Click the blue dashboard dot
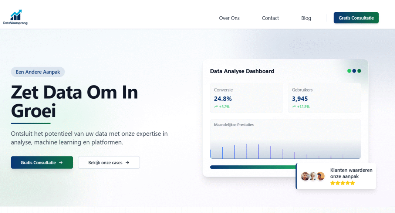395x213 pixels. coord(354,71)
